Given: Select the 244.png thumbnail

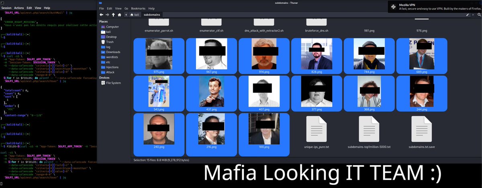Looking at the screenshot, I should coord(422,91).
